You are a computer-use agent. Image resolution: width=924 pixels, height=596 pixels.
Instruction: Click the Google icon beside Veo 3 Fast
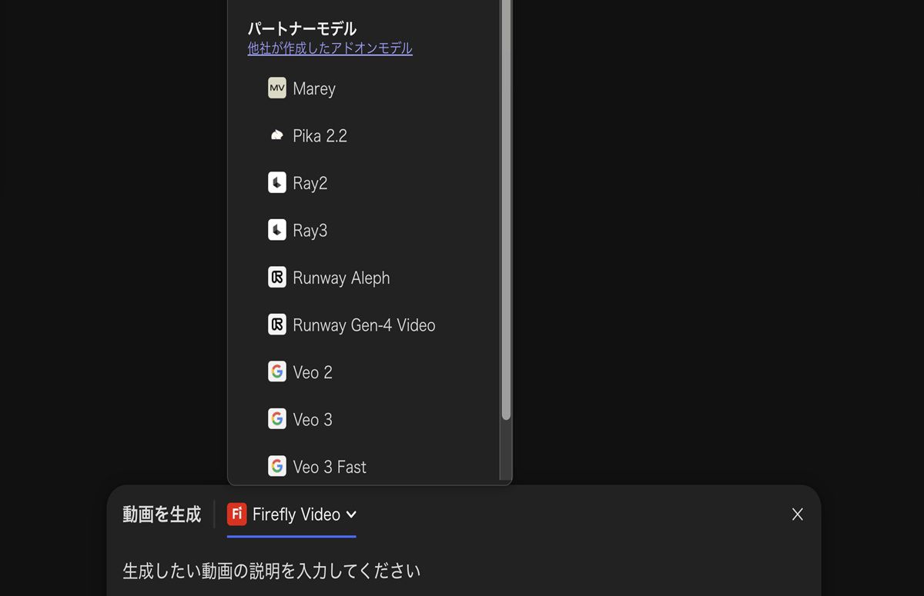(277, 466)
